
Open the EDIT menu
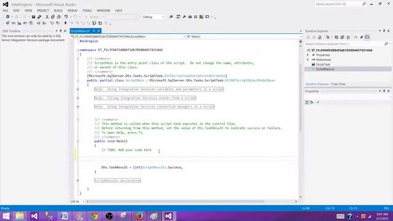(17, 10)
